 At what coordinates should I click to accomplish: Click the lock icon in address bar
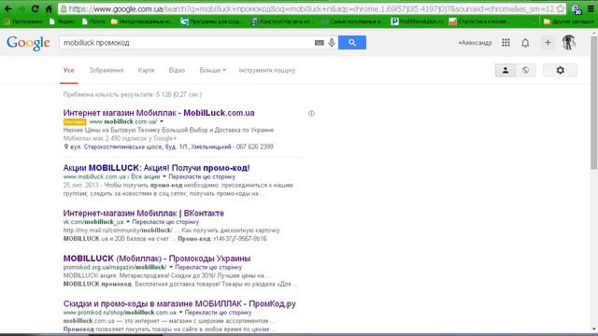click(x=64, y=8)
